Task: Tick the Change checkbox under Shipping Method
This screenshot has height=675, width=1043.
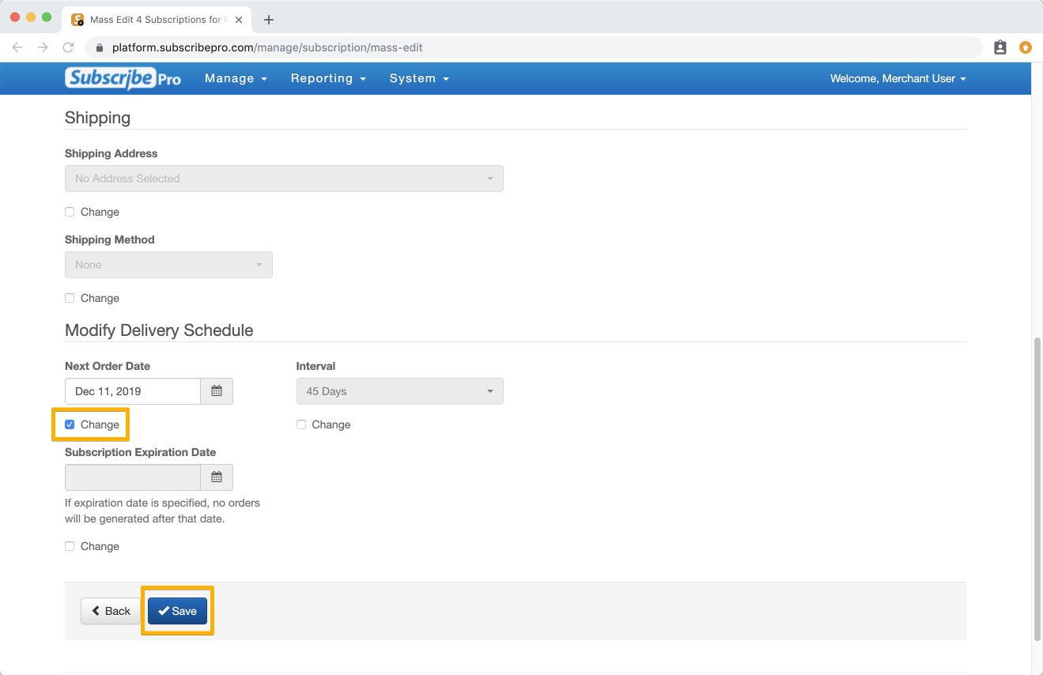Action: point(70,298)
